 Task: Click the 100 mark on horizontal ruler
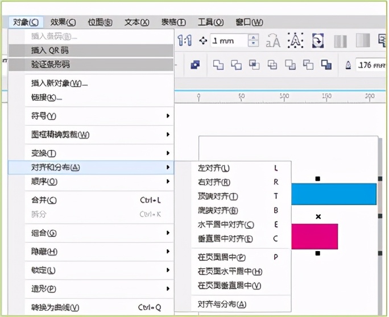click(284, 96)
